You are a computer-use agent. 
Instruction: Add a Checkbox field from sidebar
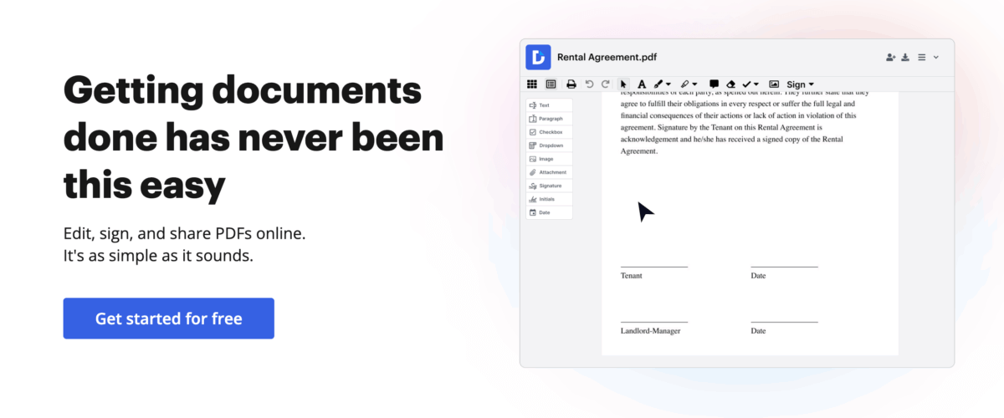(549, 132)
